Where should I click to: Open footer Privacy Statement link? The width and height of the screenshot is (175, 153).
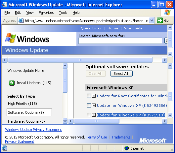(20, 141)
